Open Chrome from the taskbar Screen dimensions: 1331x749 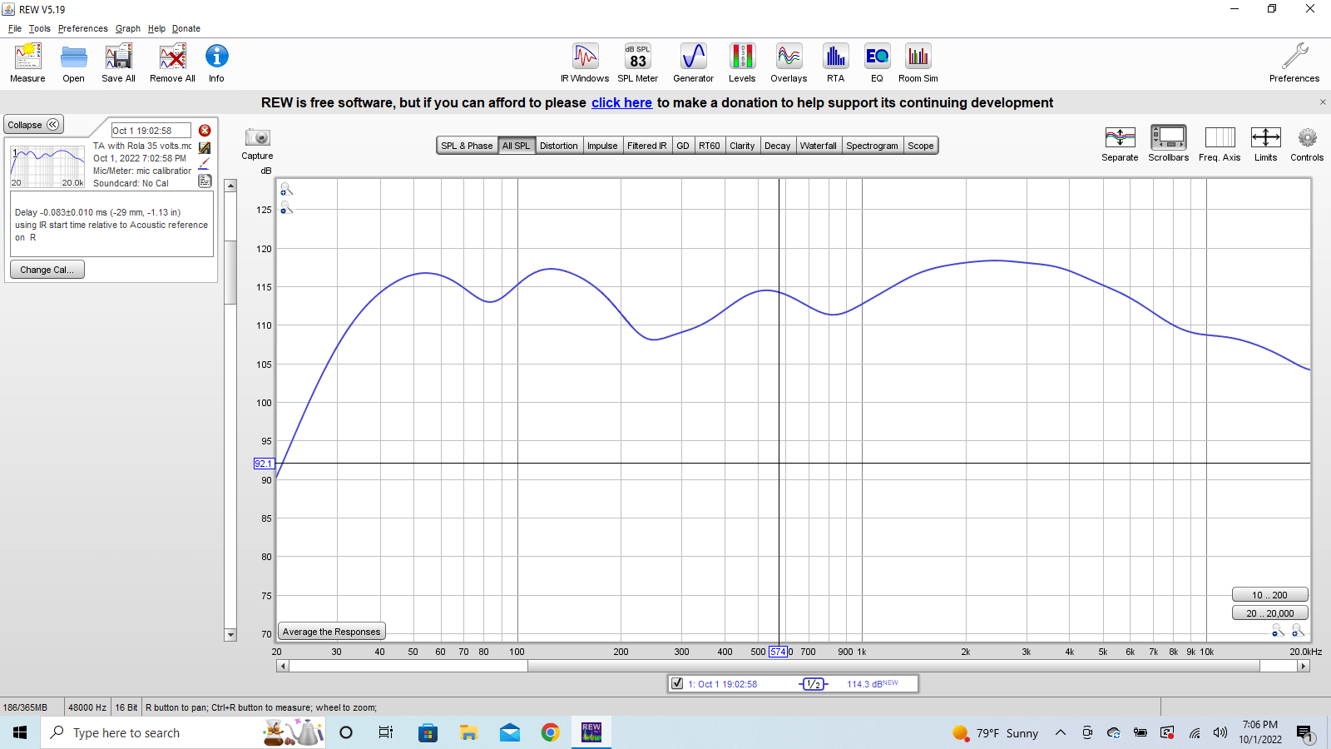(x=550, y=732)
